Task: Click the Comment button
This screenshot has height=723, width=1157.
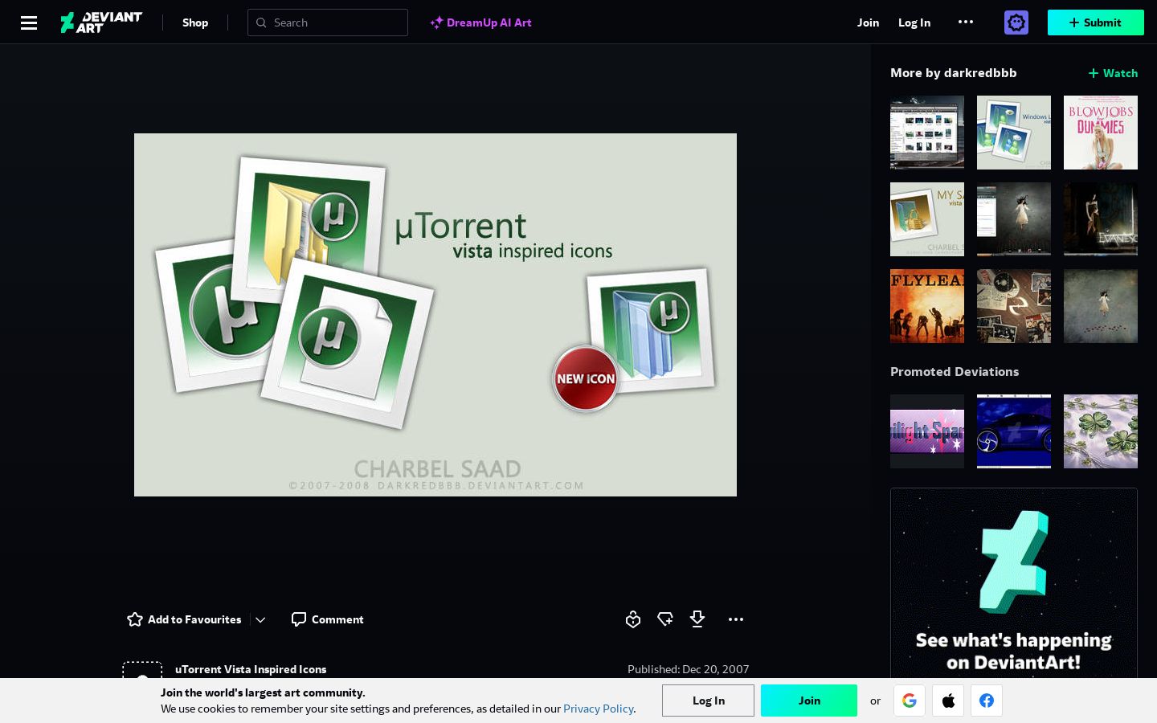Action: point(327,619)
